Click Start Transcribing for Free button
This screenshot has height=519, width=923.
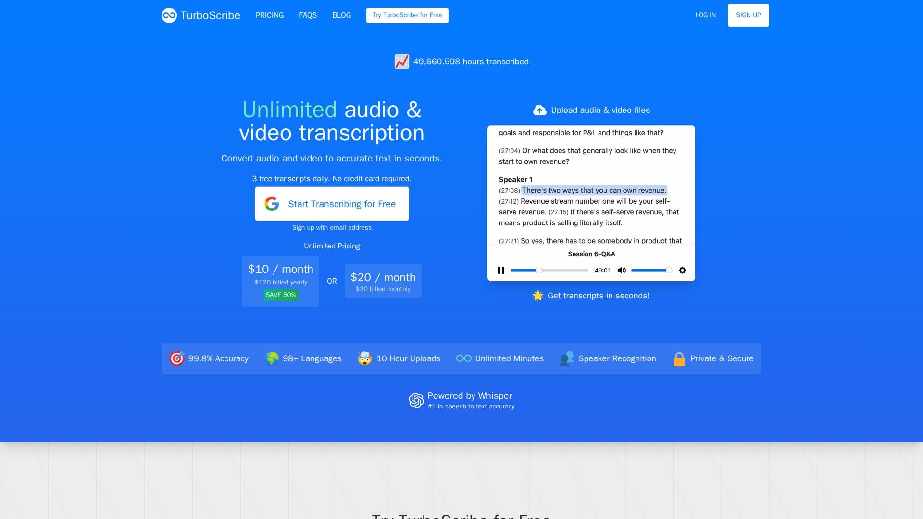pyautogui.click(x=332, y=204)
